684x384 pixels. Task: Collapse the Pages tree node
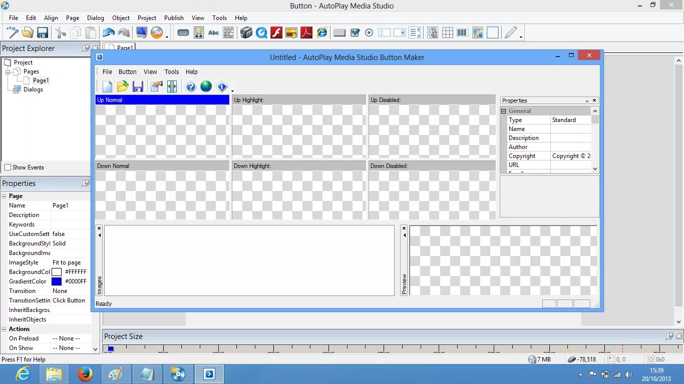point(8,72)
